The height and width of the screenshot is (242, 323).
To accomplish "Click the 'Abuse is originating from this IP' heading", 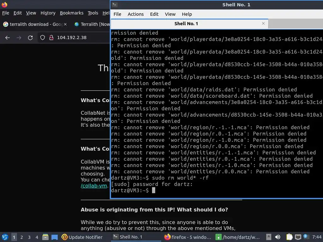I will pos(154,210).
